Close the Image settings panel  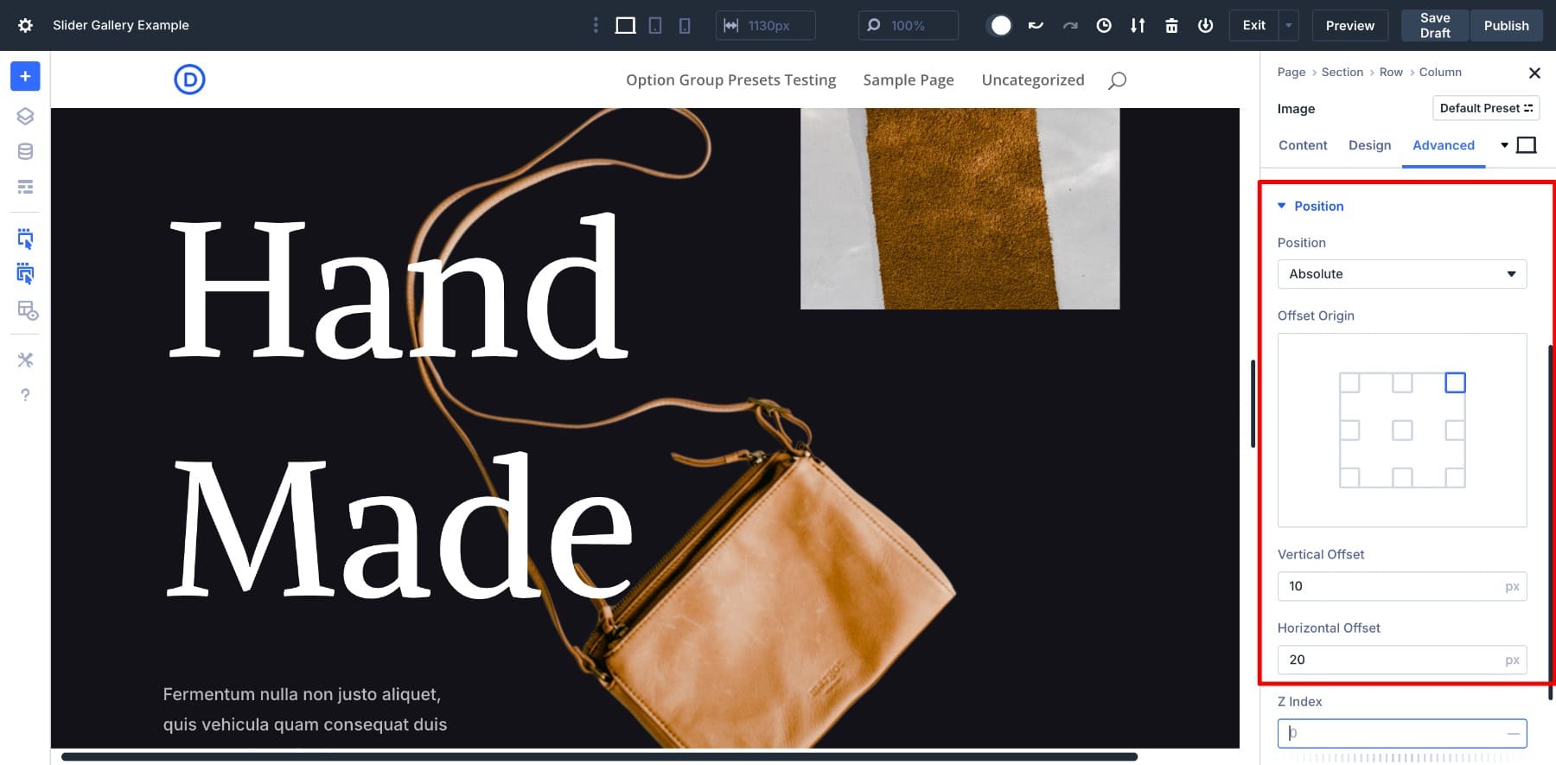point(1534,73)
